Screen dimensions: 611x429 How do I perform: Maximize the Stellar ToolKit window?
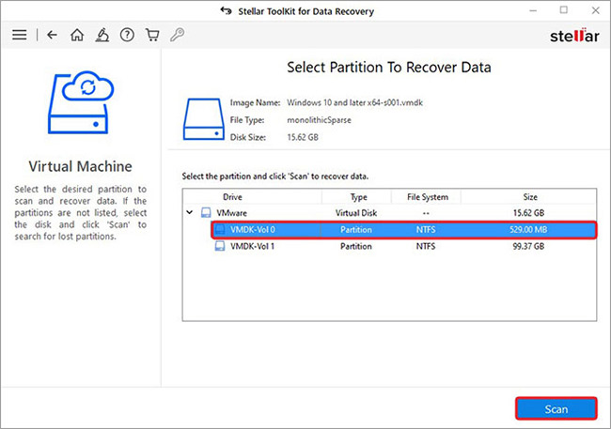tap(564, 10)
